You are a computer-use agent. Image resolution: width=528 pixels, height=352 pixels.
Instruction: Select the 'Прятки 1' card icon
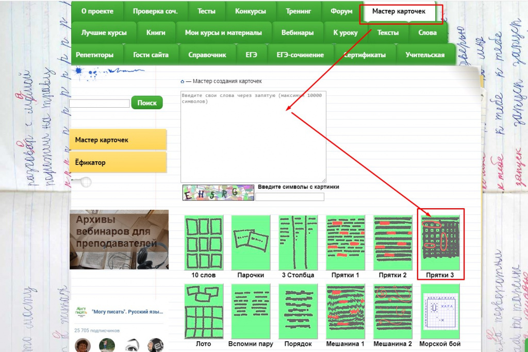tap(345, 243)
